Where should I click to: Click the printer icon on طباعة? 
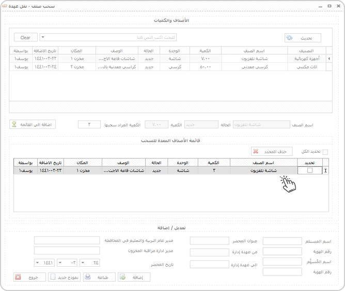point(88,277)
